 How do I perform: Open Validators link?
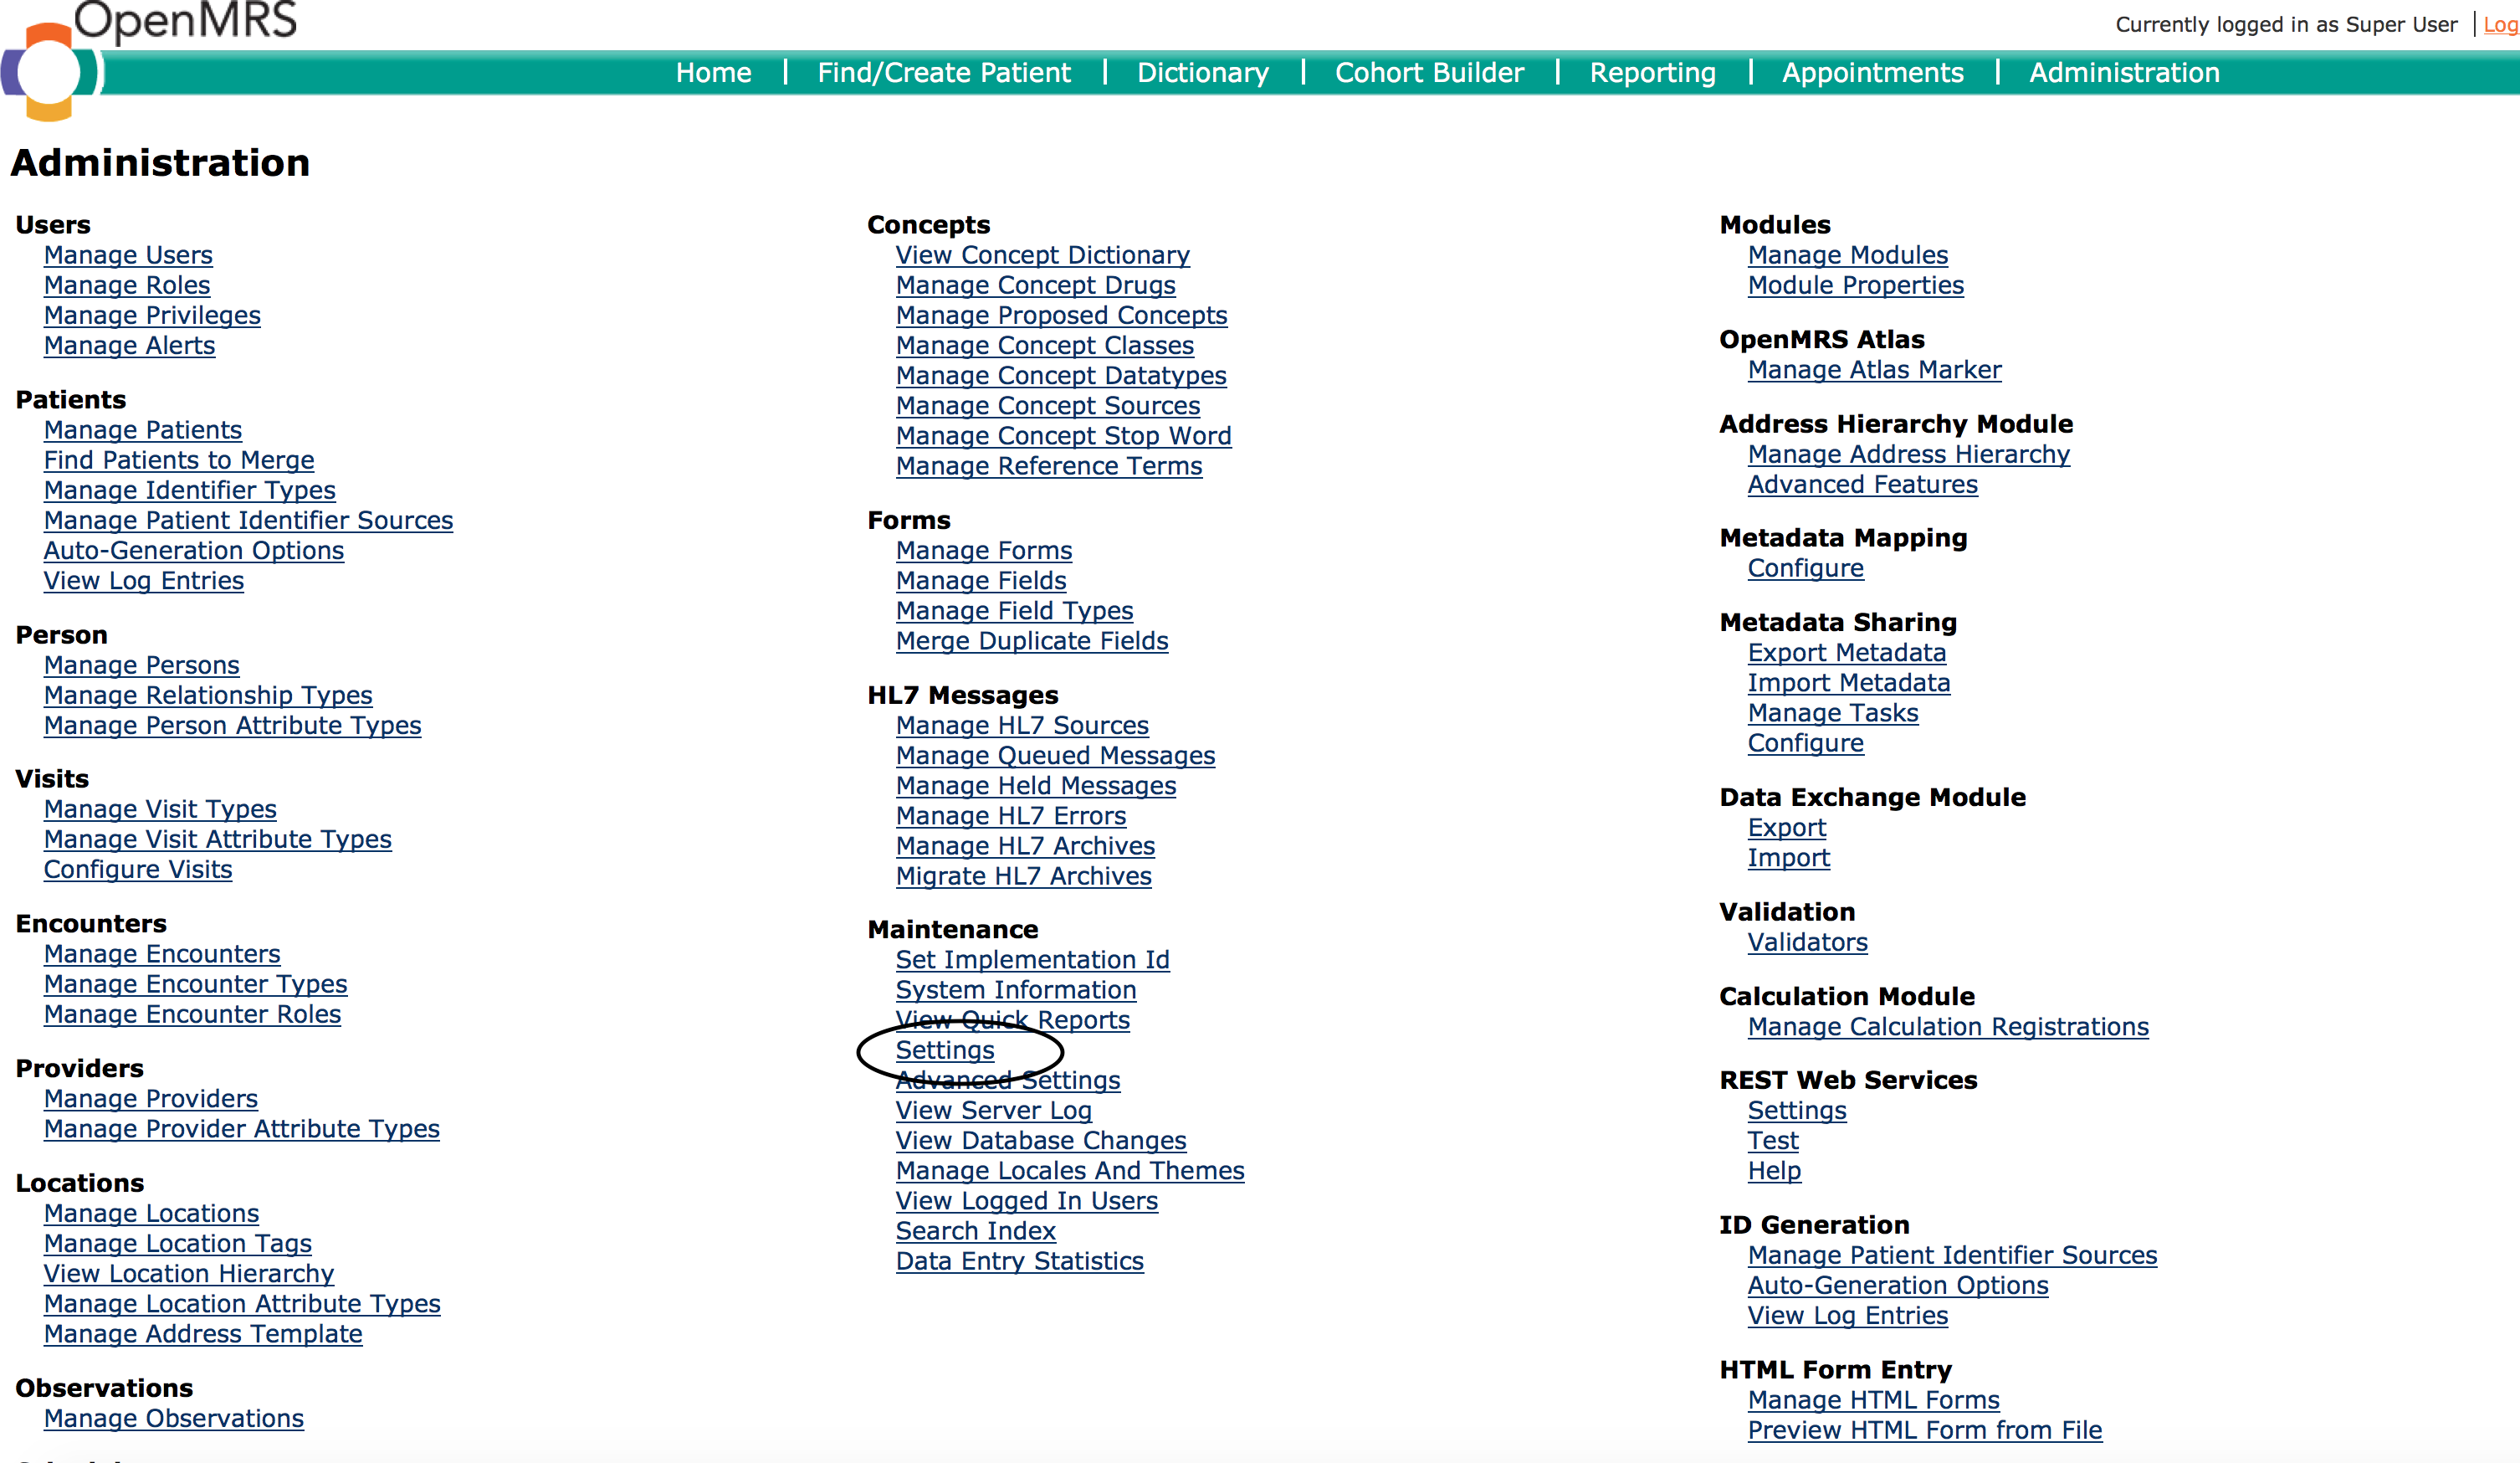pyautogui.click(x=1808, y=942)
